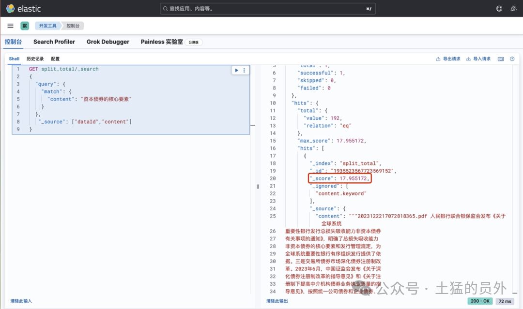Go to the 开发工具 breadcrumb
The image size is (523, 309).
pos(47,26)
